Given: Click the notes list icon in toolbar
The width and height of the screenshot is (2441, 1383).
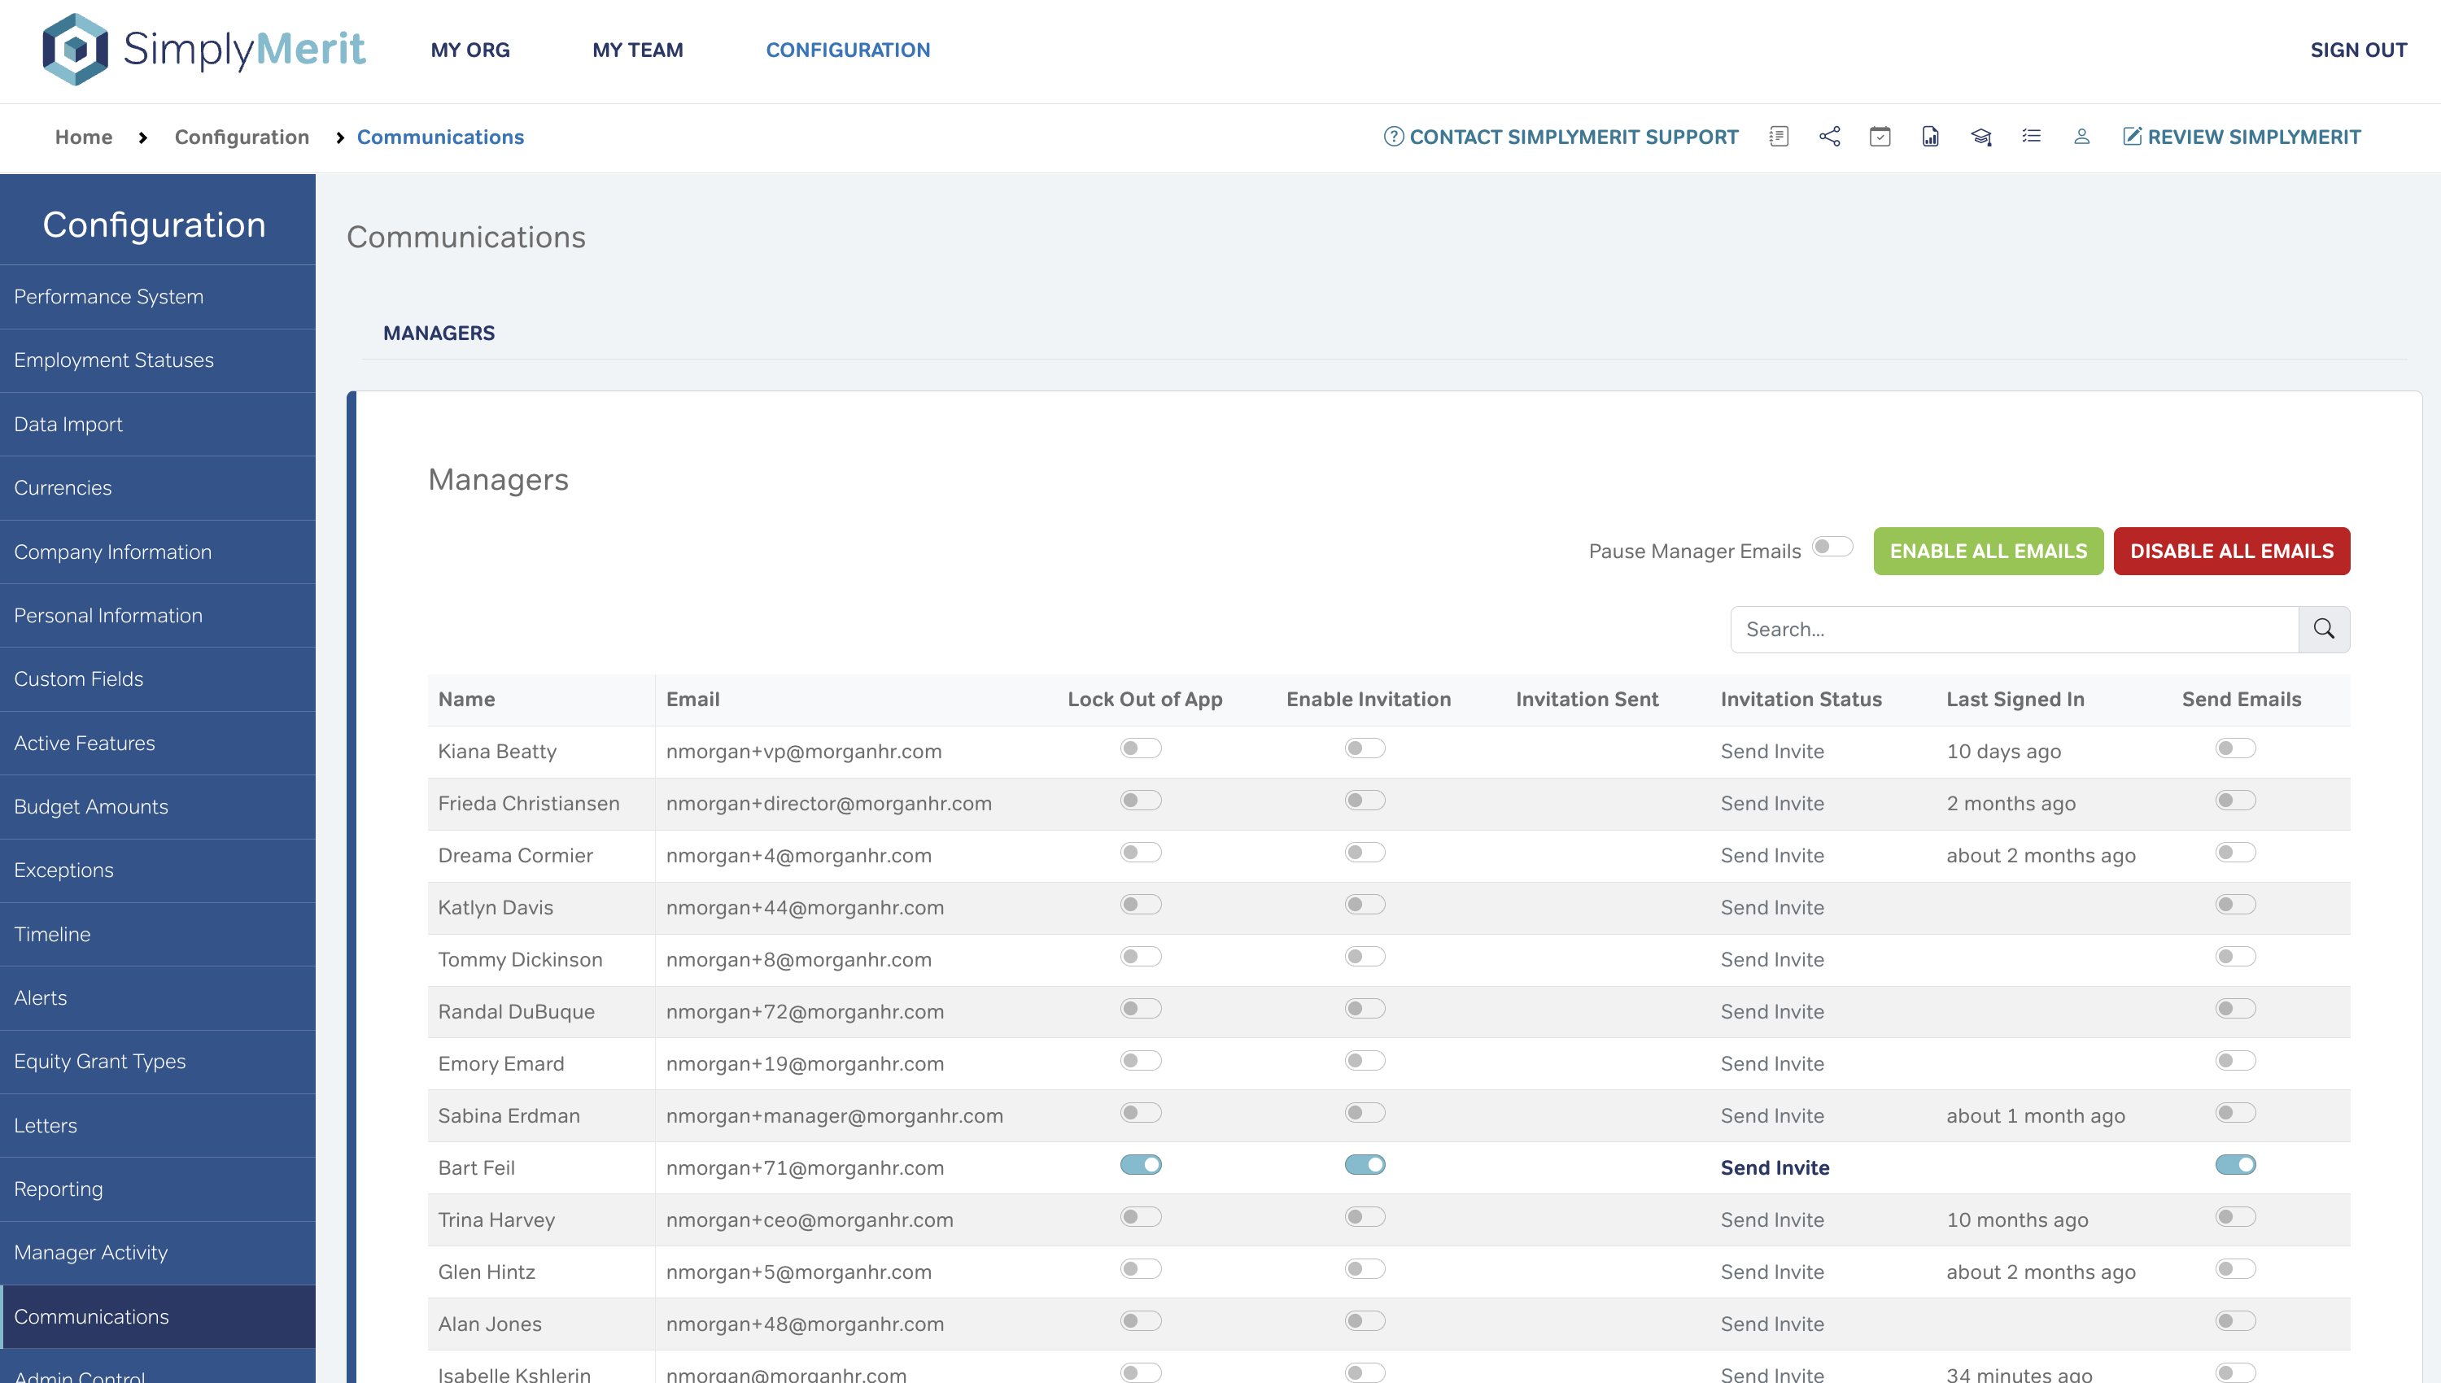Looking at the screenshot, I should (x=1779, y=137).
